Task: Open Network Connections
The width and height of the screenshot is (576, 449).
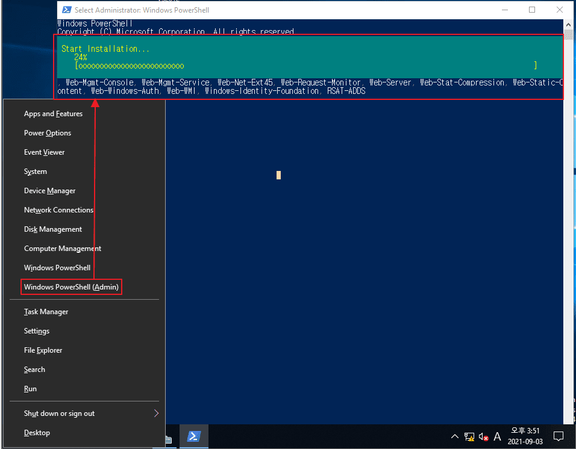Action: (x=59, y=210)
